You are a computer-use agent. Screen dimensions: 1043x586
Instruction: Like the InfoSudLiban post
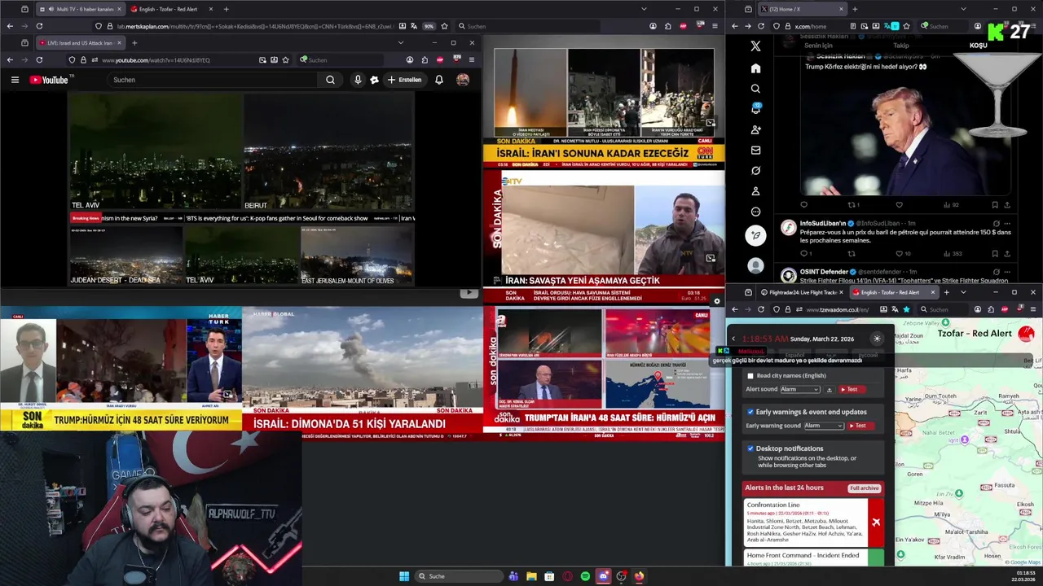point(899,254)
